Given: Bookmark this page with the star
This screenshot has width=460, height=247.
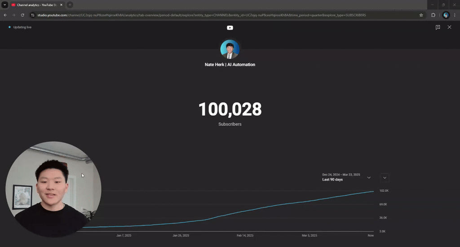Looking at the screenshot, I should (x=421, y=15).
